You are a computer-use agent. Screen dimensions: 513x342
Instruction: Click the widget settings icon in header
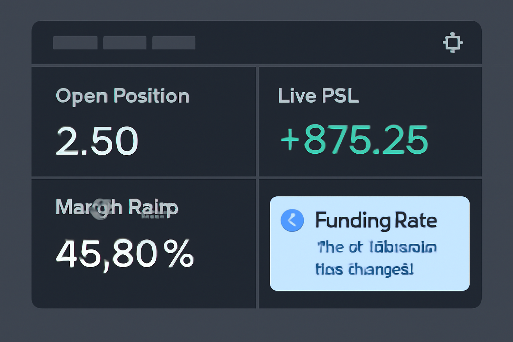tap(453, 43)
